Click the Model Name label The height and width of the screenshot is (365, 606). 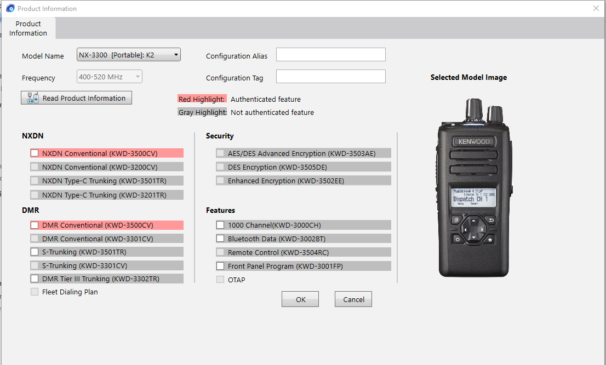(43, 56)
